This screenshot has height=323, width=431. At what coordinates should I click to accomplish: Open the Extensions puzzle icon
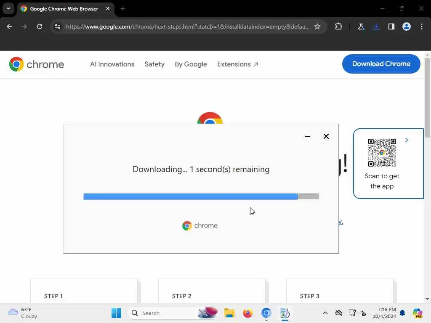tap(339, 26)
